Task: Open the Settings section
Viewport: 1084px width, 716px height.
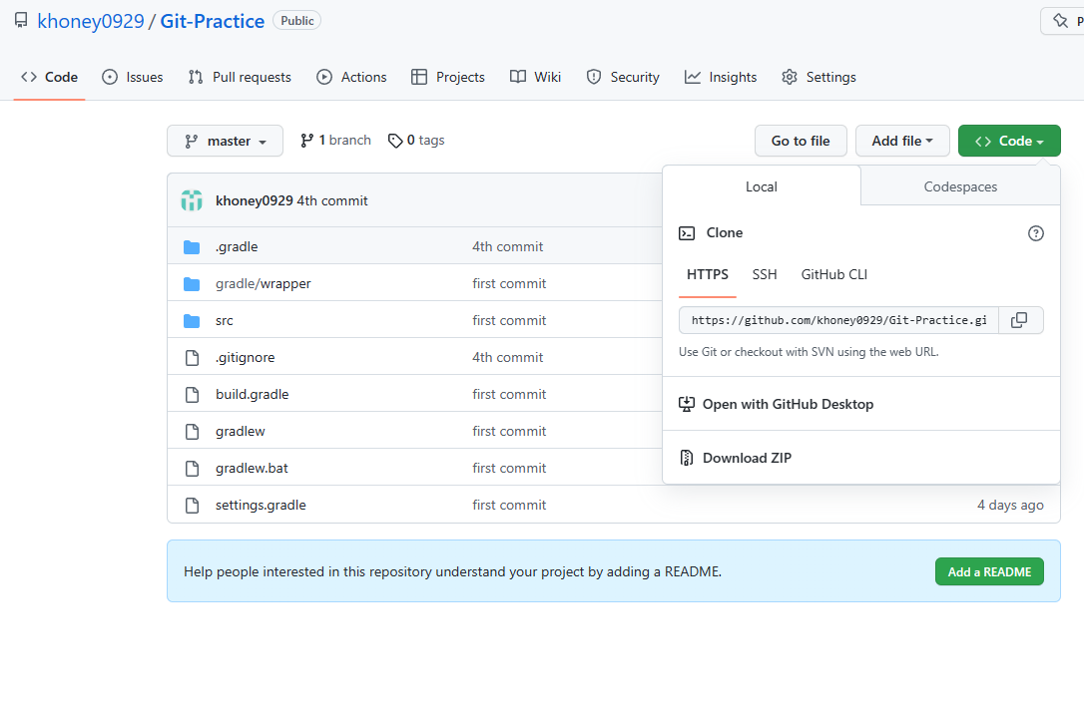Action: point(818,77)
